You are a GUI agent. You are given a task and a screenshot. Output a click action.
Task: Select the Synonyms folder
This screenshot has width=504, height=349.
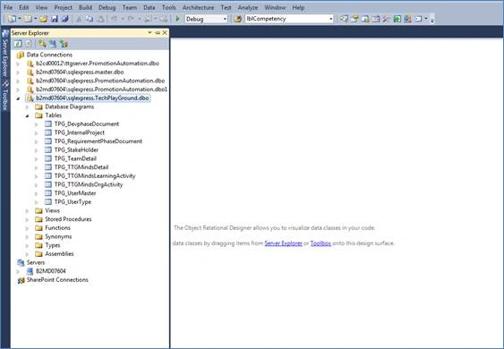(x=58, y=237)
